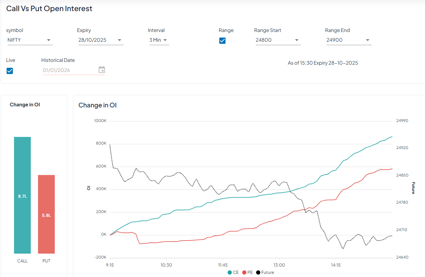Click the 200K OI axis label

101,212
